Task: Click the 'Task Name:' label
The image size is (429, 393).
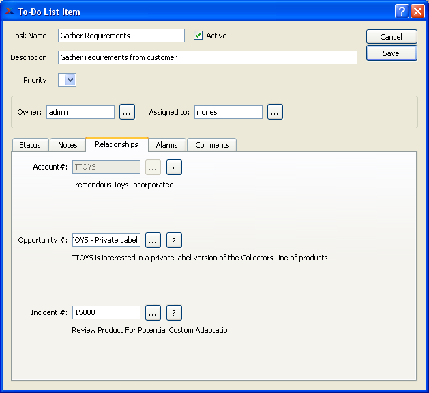Action: 31,36
